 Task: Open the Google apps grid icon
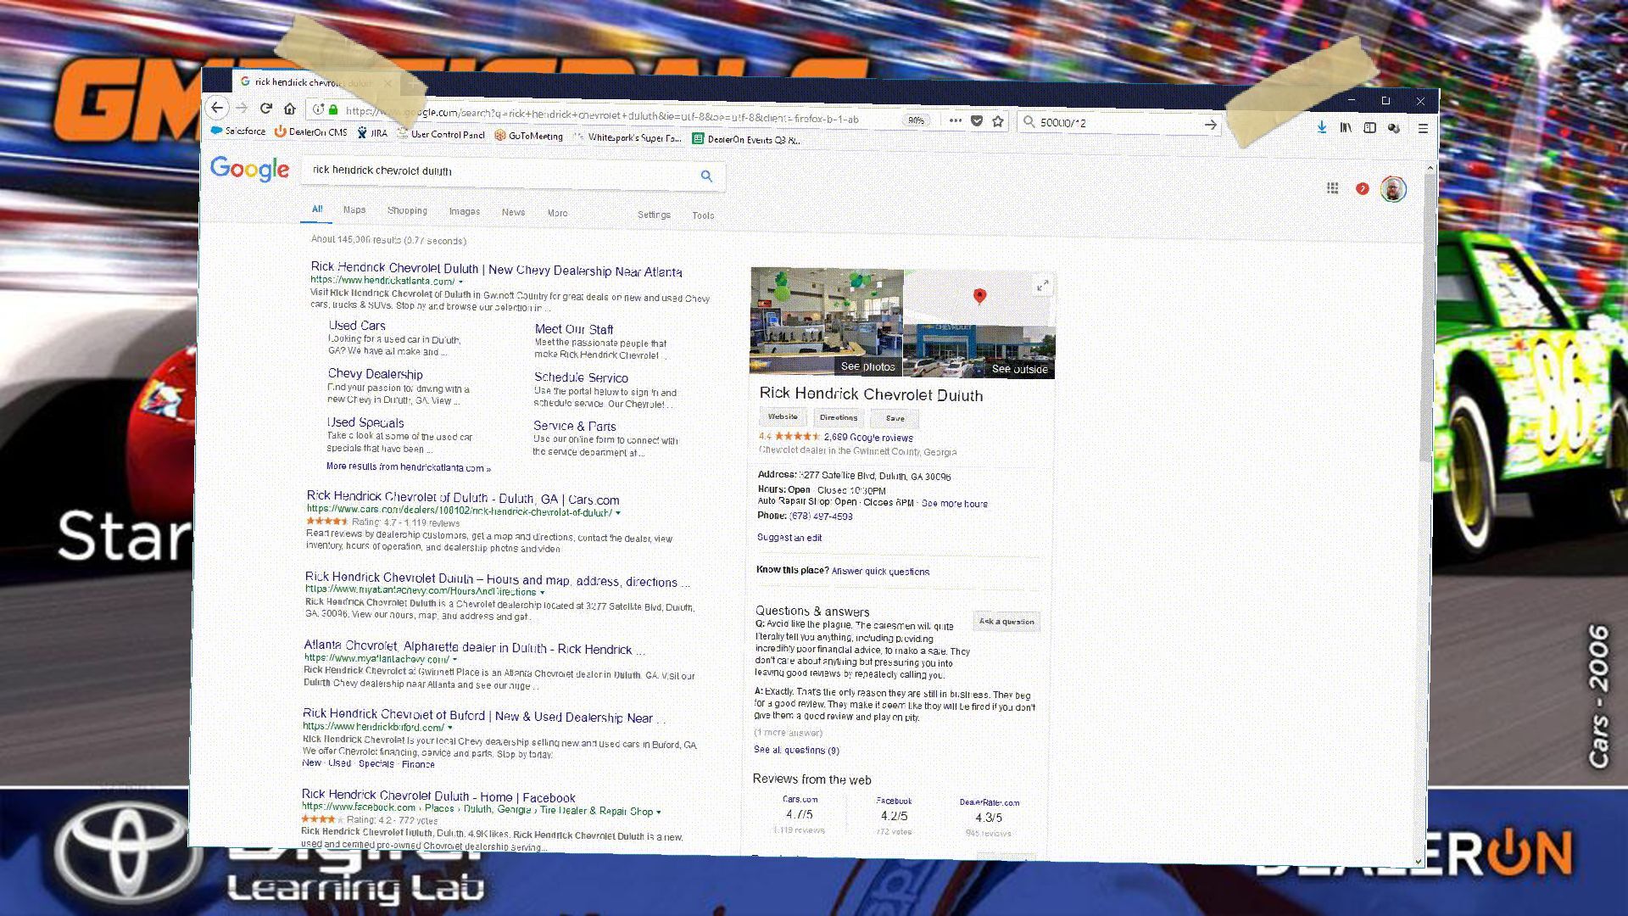[x=1332, y=187]
